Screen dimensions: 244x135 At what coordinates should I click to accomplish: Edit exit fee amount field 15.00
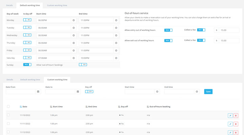[x=229, y=40]
